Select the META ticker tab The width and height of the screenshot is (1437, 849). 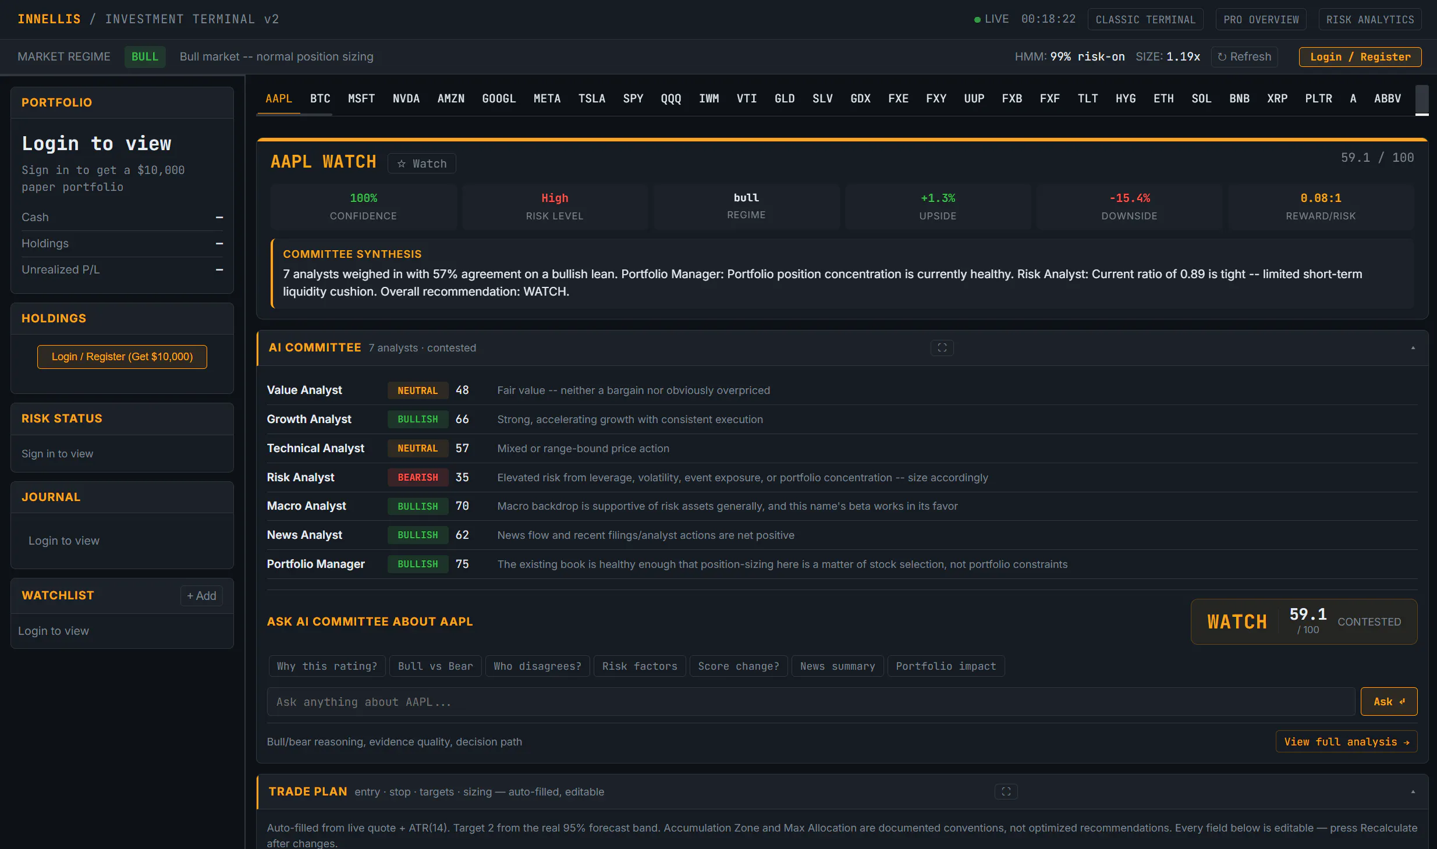[x=547, y=99]
